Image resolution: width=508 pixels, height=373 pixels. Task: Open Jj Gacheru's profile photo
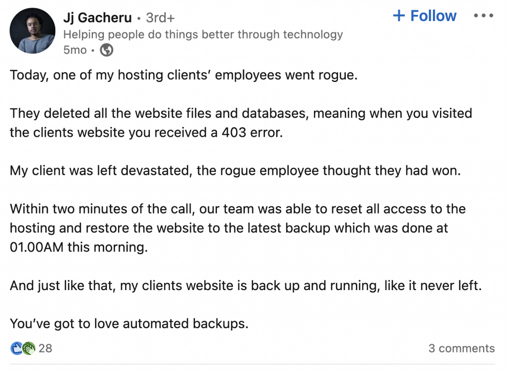click(32, 31)
